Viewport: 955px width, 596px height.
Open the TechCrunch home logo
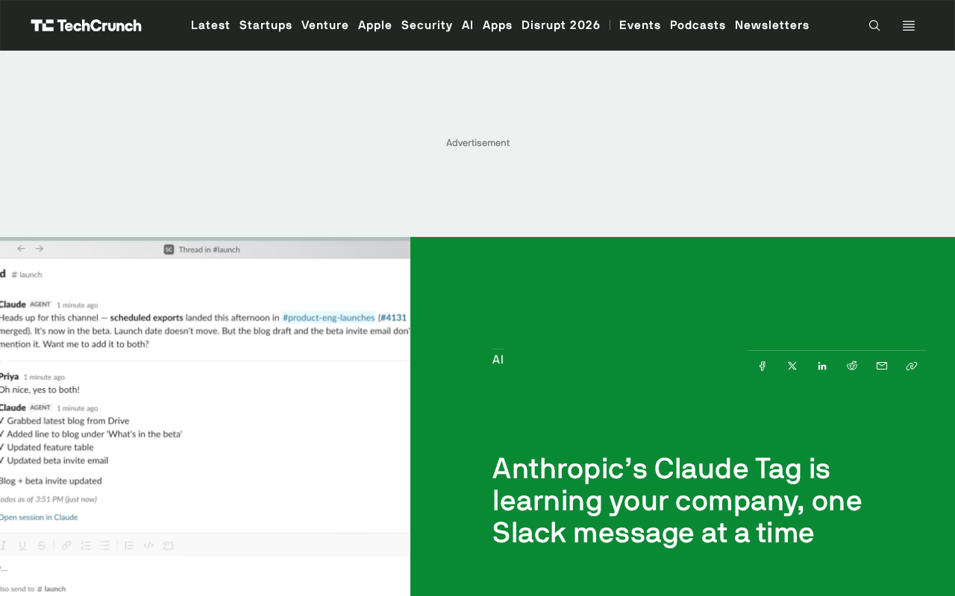[x=86, y=25]
